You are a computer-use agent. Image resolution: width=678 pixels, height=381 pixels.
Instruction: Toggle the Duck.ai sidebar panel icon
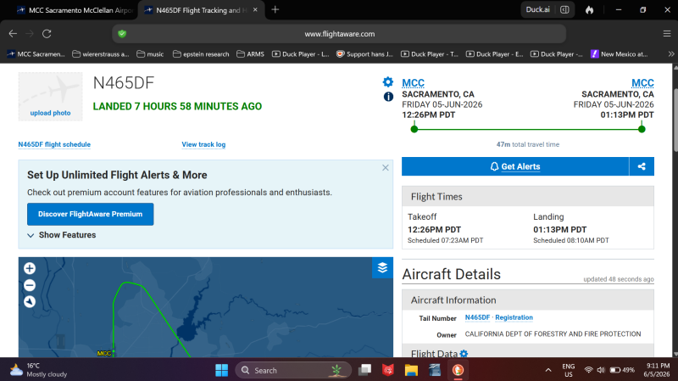tap(564, 9)
